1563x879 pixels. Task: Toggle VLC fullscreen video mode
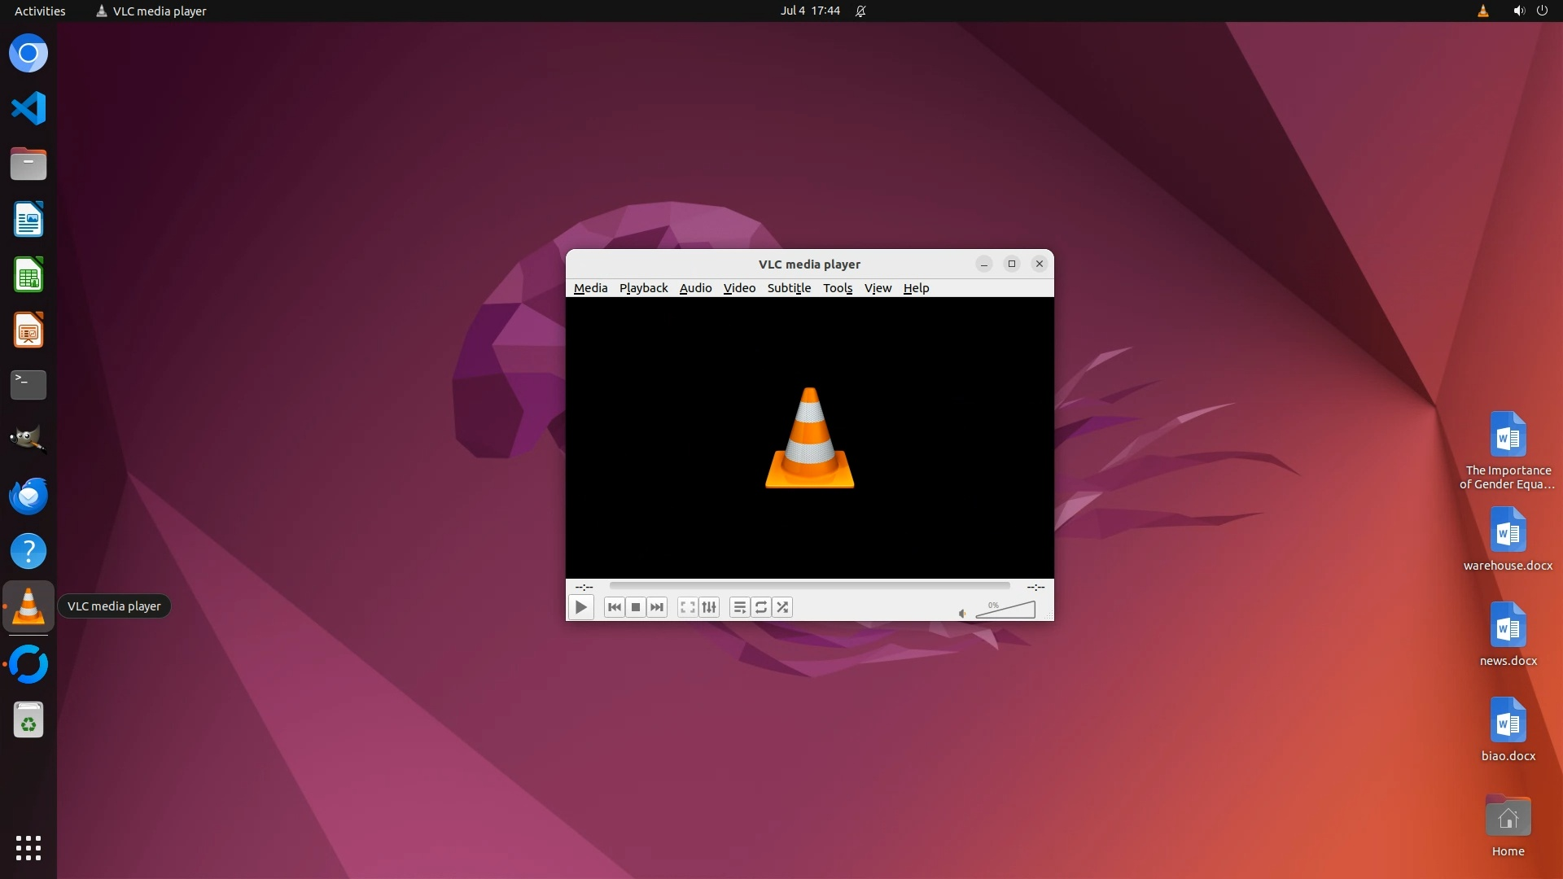click(x=688, y=607)
